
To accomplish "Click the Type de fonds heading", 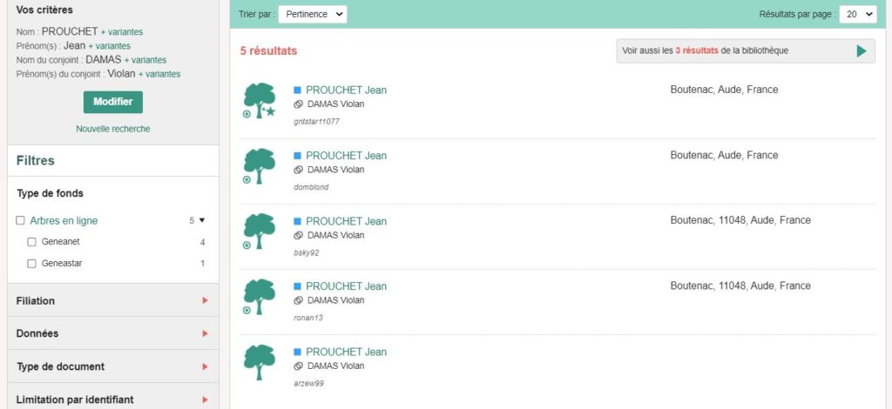I will [x=50, y=194].
